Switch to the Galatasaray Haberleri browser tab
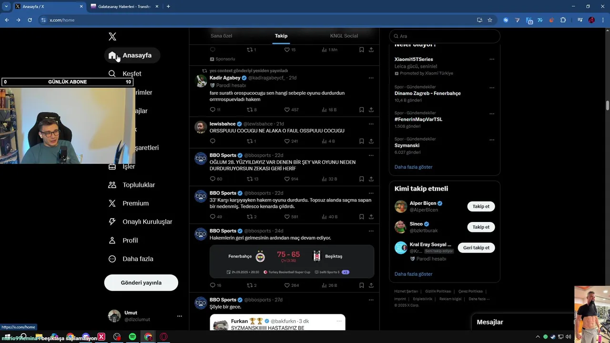This screenshot has height=343, width=610. tap(124, 7)
